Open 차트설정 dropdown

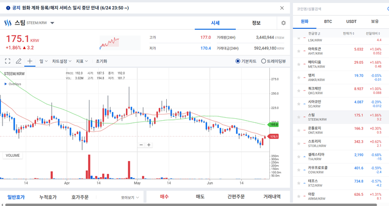(62, 61)
